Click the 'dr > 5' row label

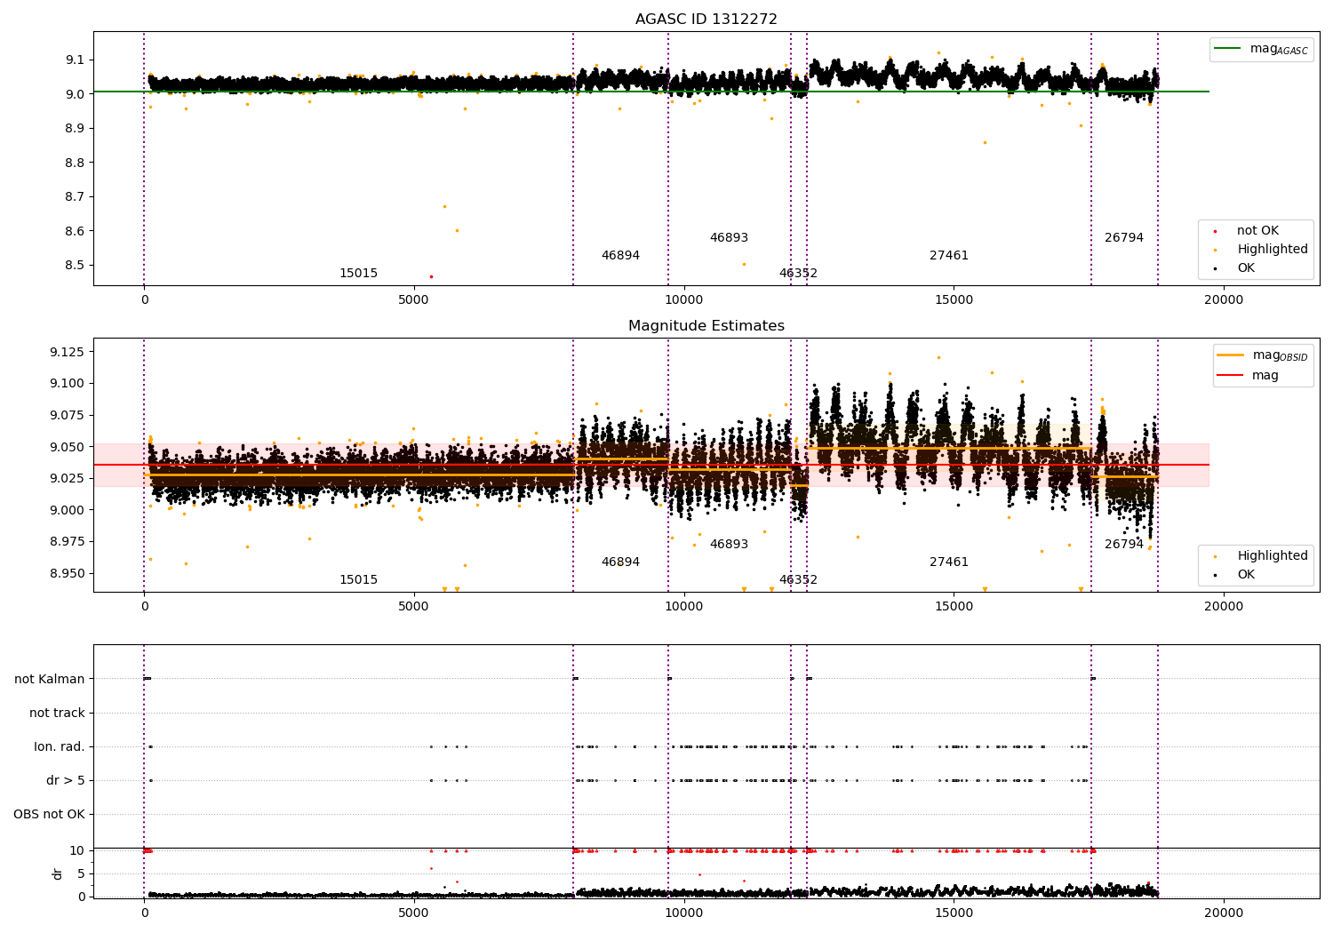pyautogui.click(x=66, y=780)
